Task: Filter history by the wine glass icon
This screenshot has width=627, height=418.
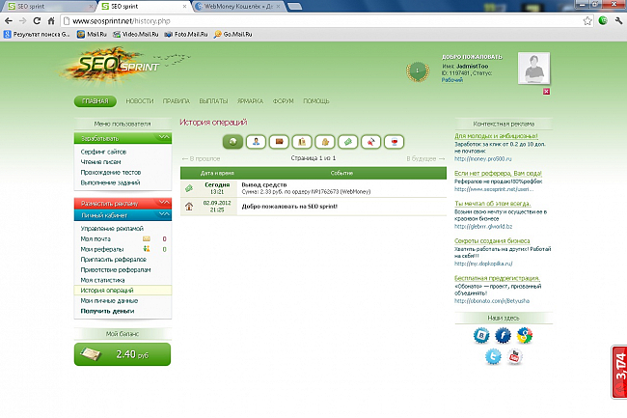Action: 395,142
